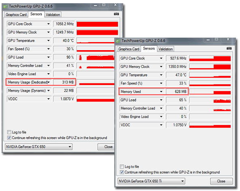This screenshot has height=191, width=240.
Task: Click the 313 MB memory usage value
Action: [x=64, y=82]
